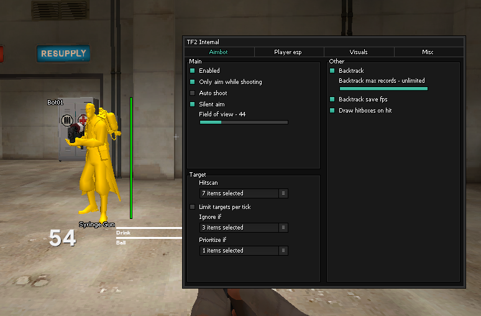This screenshot has width=481, height=316.
Task: Click the Prioritize if label
Action: point(213,240)
